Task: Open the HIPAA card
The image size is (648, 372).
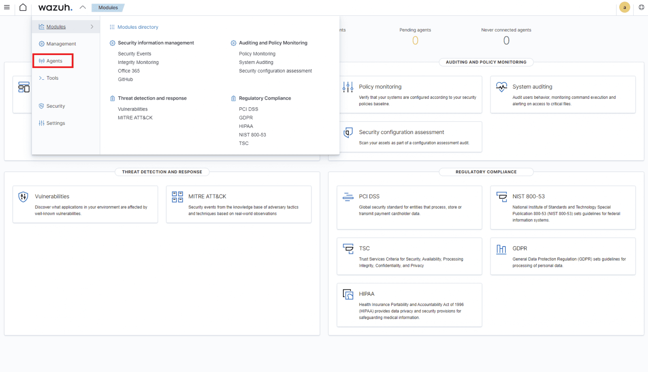Action: coord(409,305)
